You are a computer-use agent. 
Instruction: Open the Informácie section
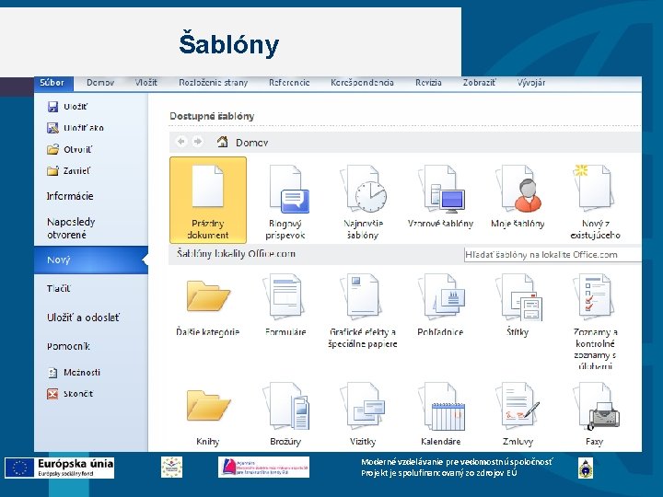[70, 196]
